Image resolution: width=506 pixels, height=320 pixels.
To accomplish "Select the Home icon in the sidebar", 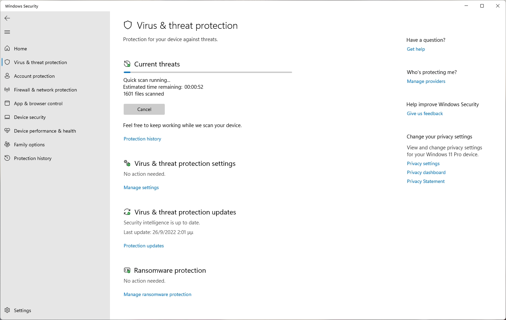I will [x=7, y=48].
